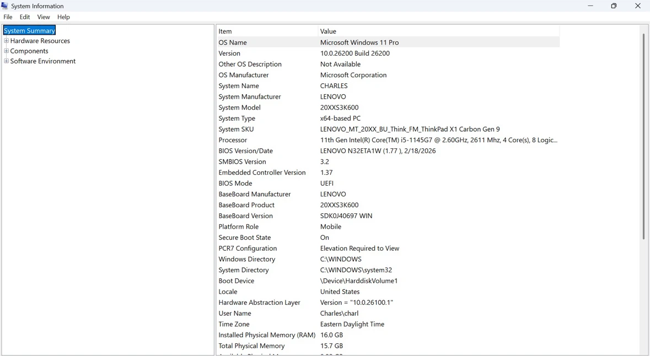Image resolution: width=650 pixels, height=356 pixels.
Task: Click the BIOS Mode row label
Action: point(235,183)
